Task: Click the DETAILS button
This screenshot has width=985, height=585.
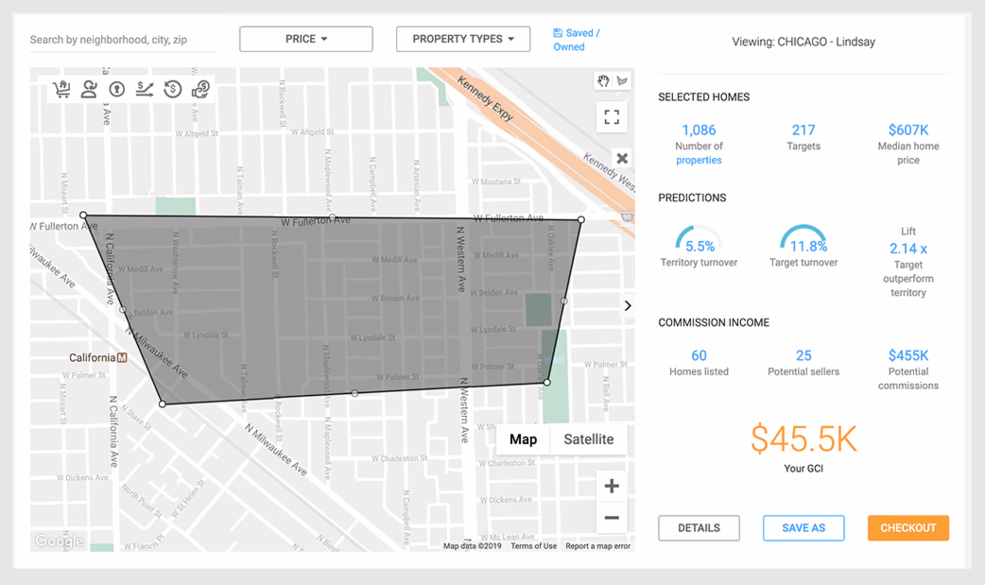Action: [x=699, y=528]
